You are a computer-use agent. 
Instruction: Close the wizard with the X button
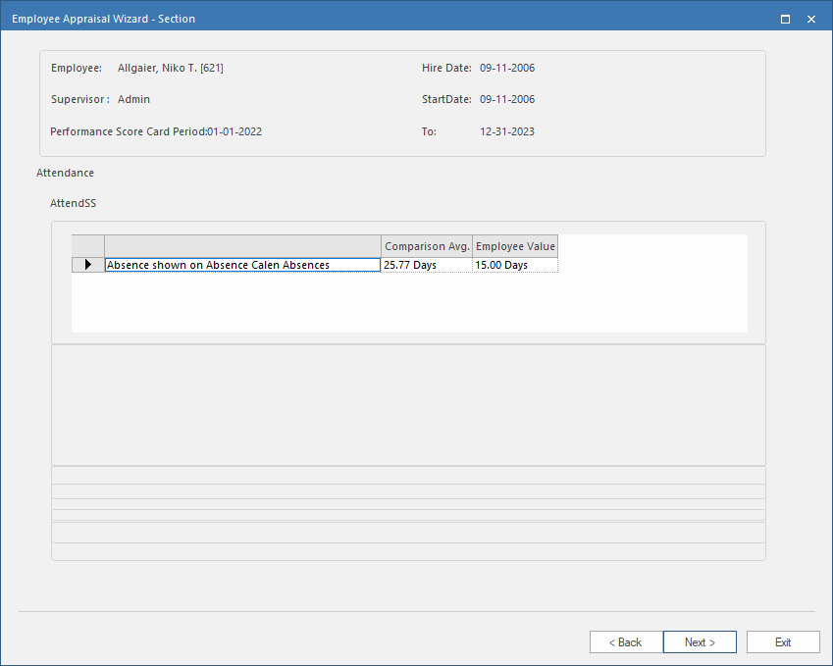point(811,19)
